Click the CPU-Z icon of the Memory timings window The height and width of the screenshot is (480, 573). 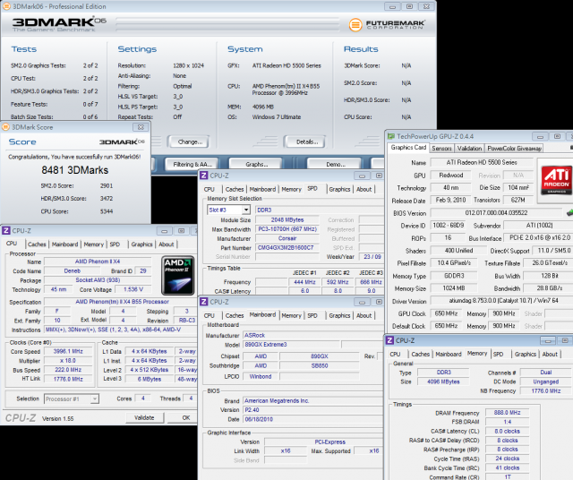pos(390,340)
